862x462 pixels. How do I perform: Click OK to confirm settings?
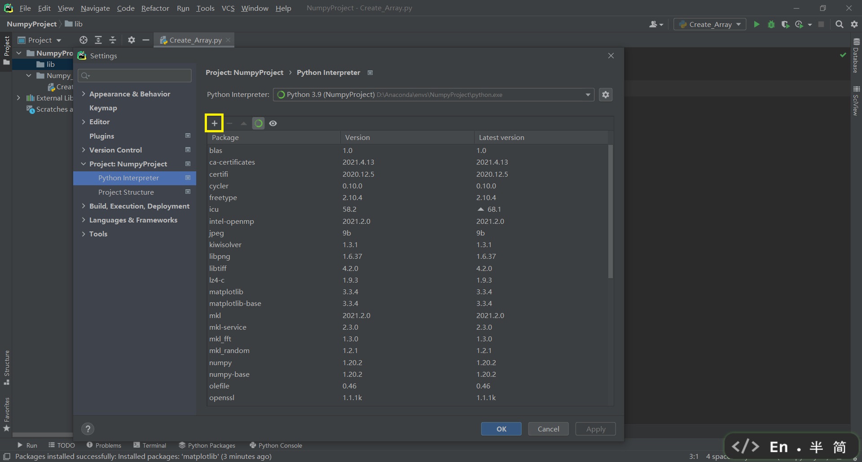(501, 429)
